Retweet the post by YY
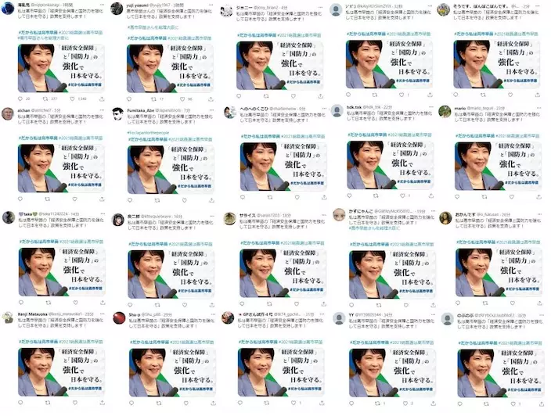Screen dimensions: 551x416 (x=377, y=403)
